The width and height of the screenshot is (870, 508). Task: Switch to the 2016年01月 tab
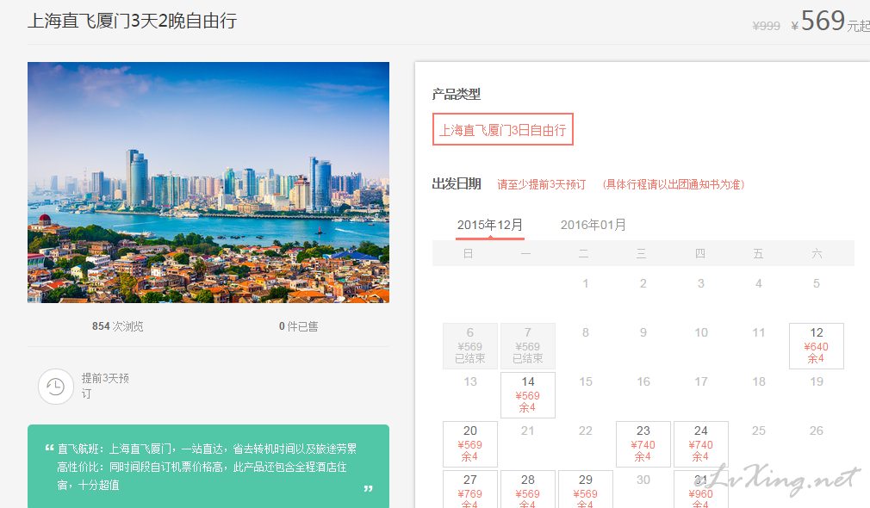tap(593, 225)
